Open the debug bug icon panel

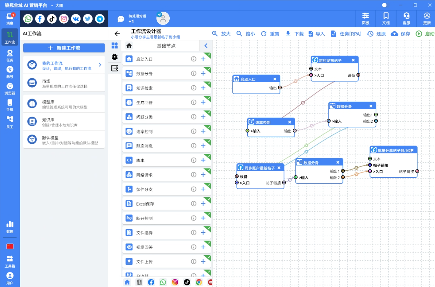pos(114,57)
